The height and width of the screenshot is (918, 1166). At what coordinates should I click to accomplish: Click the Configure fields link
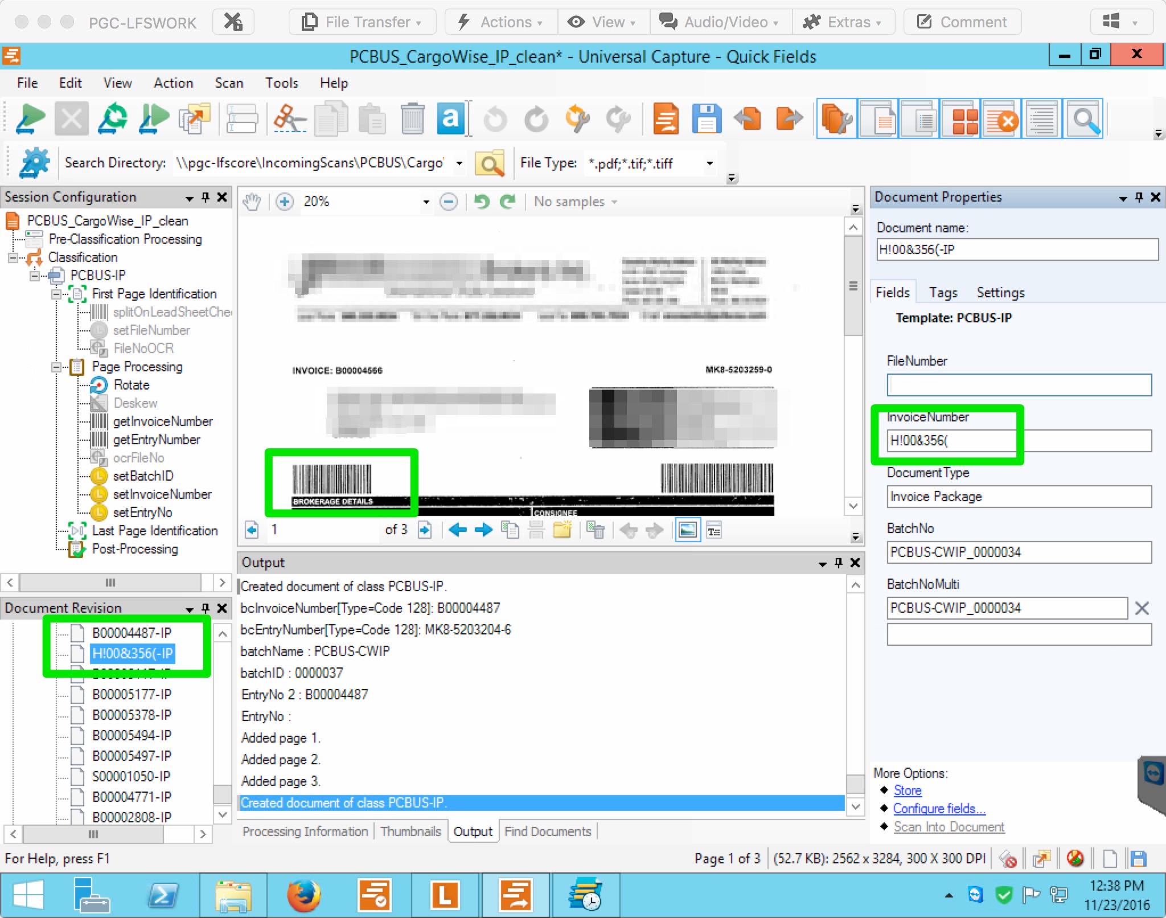(939, 809)
